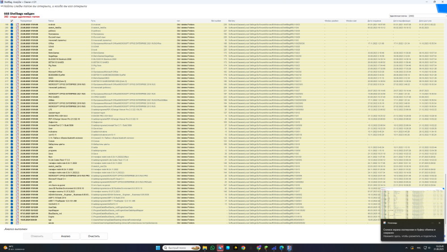Uncheck the checkbox for the WinRAR 6.11 row
447x252 pixels.
[x=12, y=204]
